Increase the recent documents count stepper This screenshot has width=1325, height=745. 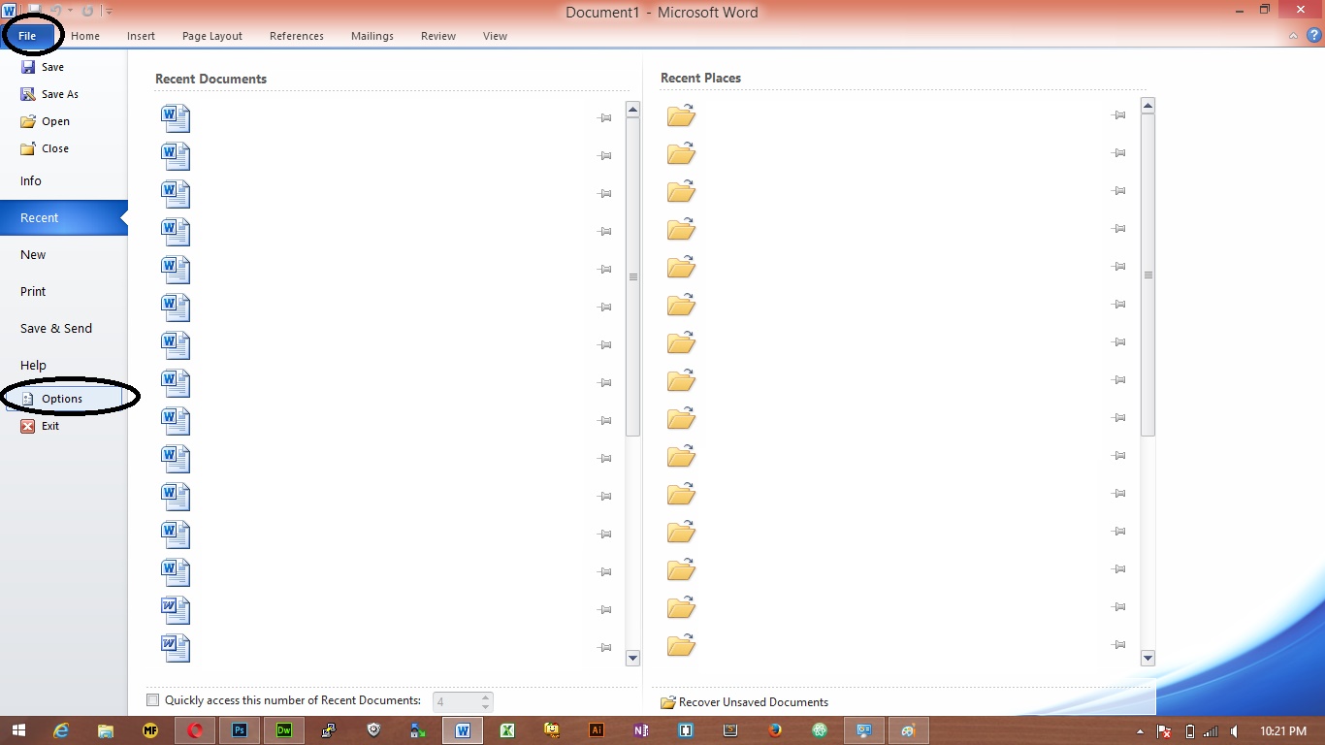coord(486,696)
